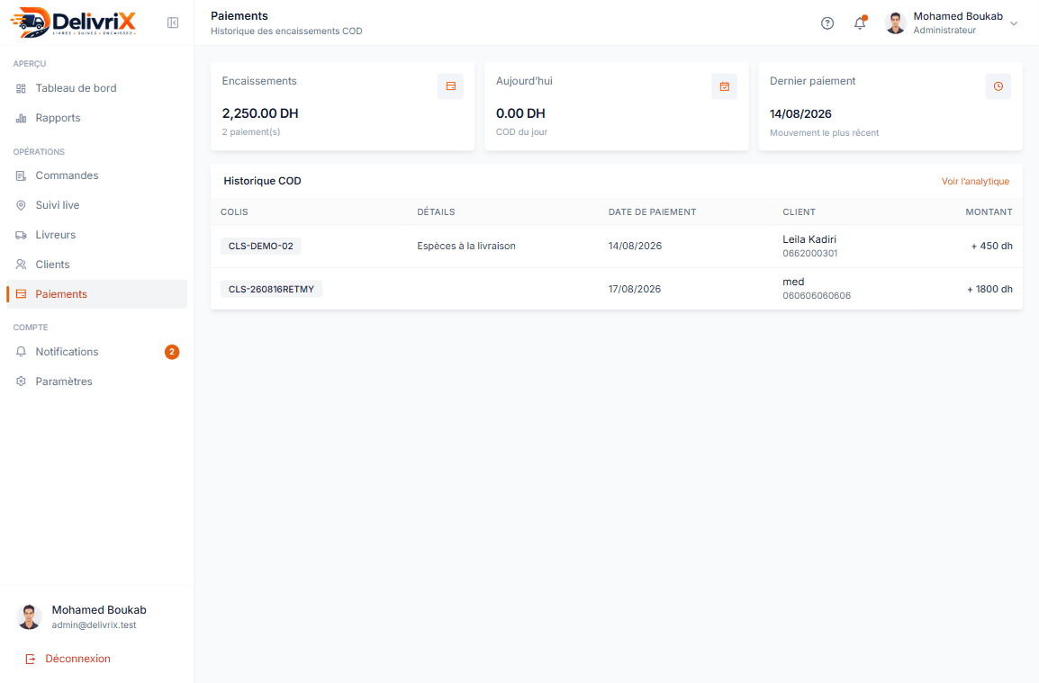Click the Aujourd'hui calendar icon
This screenshot has height=683, width=1039.
[x=724, y=86]
